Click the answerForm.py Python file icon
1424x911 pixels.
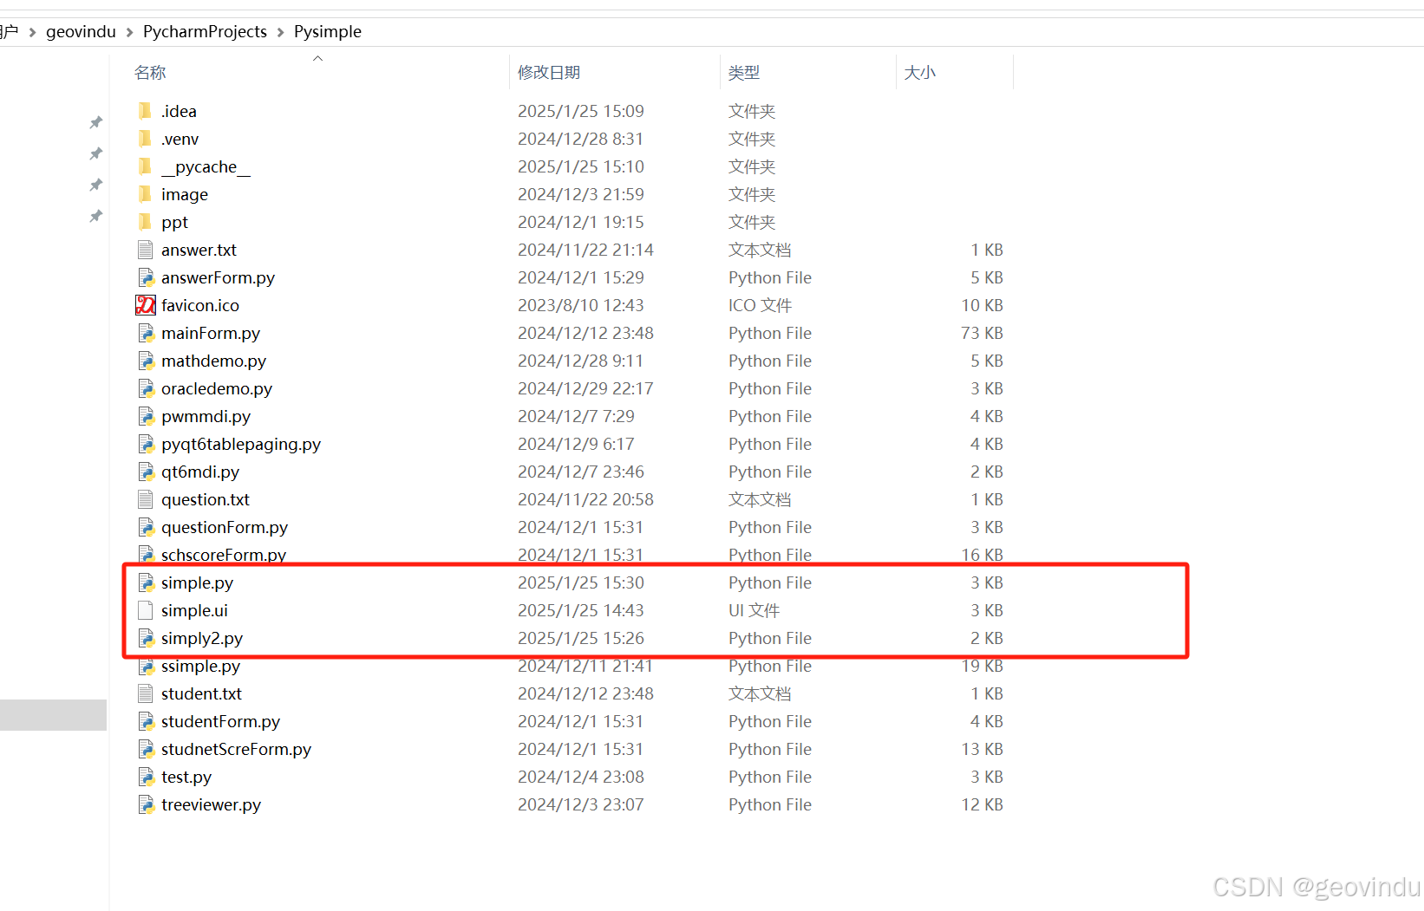click(146, 277)
